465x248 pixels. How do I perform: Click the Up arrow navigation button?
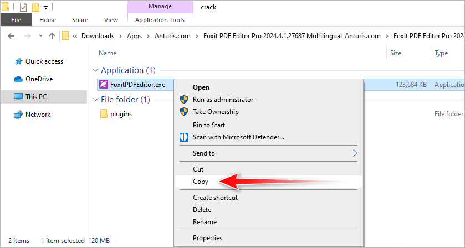[52, 36]
